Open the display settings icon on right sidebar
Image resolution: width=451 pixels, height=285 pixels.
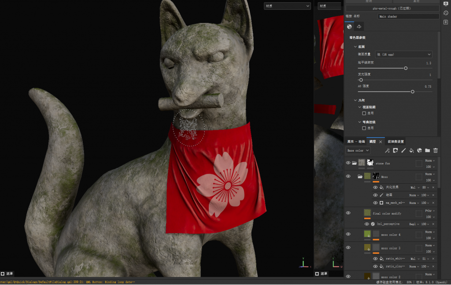pyautogui.click(x=446, y=4)
